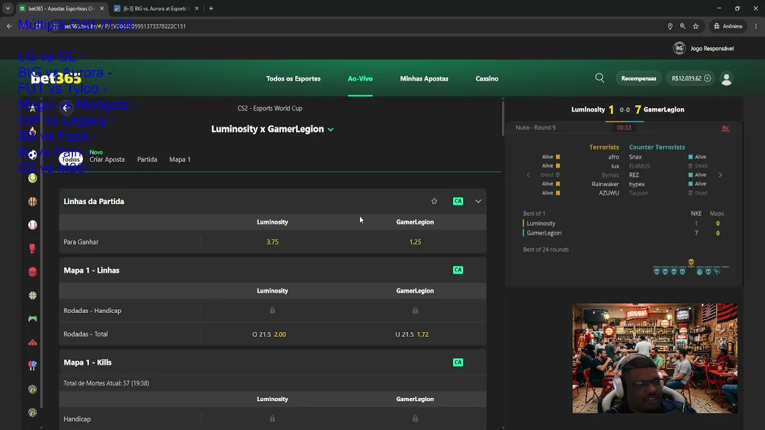Click the browser address bar URL

point(126,26)
